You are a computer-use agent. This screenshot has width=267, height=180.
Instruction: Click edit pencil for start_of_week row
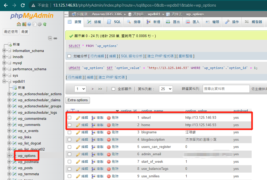click(78, 161)
